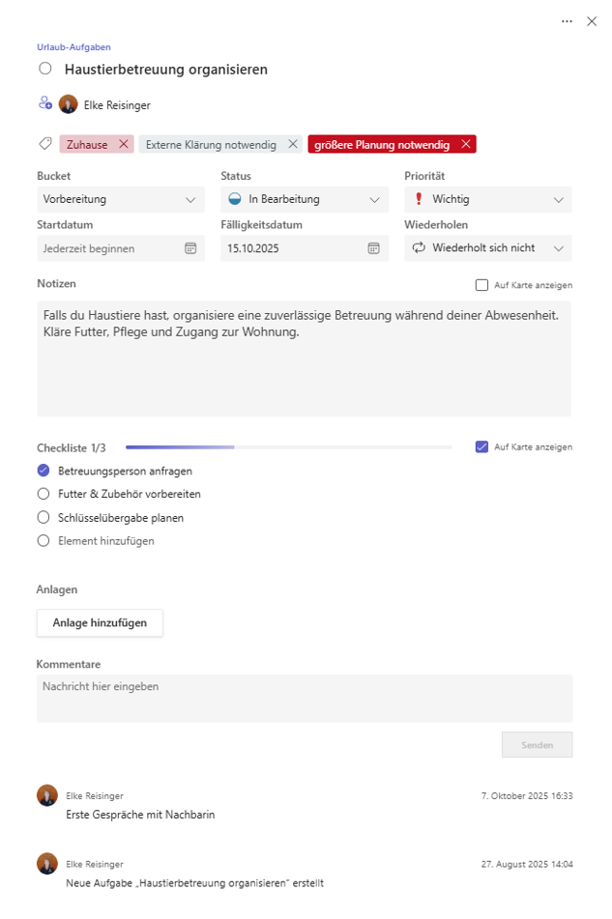
Task: Remove the größere Planung notwendig label
Action: pos(465,144)
